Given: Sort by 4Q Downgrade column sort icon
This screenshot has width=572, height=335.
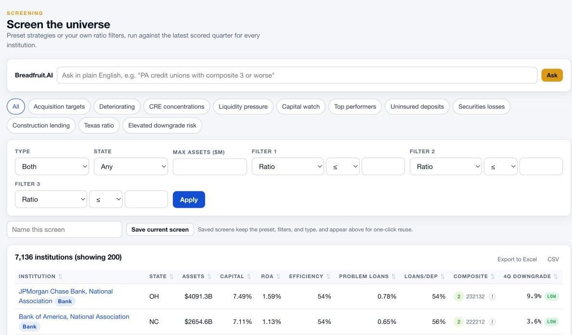Looking at the screenshot, I should click(556, 277).
